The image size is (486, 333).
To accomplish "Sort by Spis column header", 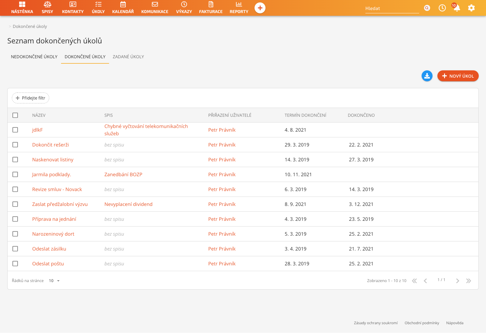I will pyautogui.click(x=108, y=115).
